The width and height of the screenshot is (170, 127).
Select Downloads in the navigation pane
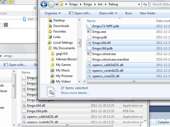point(58,26)
